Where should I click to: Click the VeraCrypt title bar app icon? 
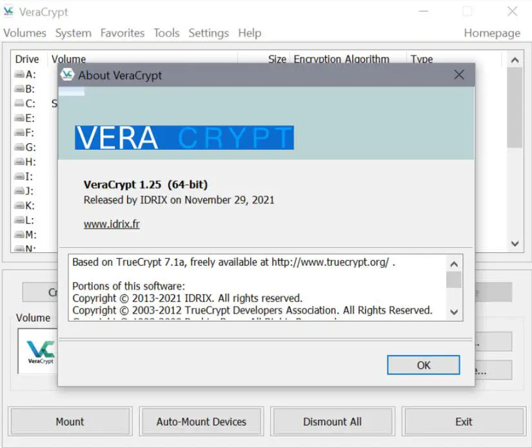(8, 12)
